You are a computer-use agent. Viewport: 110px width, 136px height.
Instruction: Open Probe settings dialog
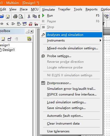71,56
